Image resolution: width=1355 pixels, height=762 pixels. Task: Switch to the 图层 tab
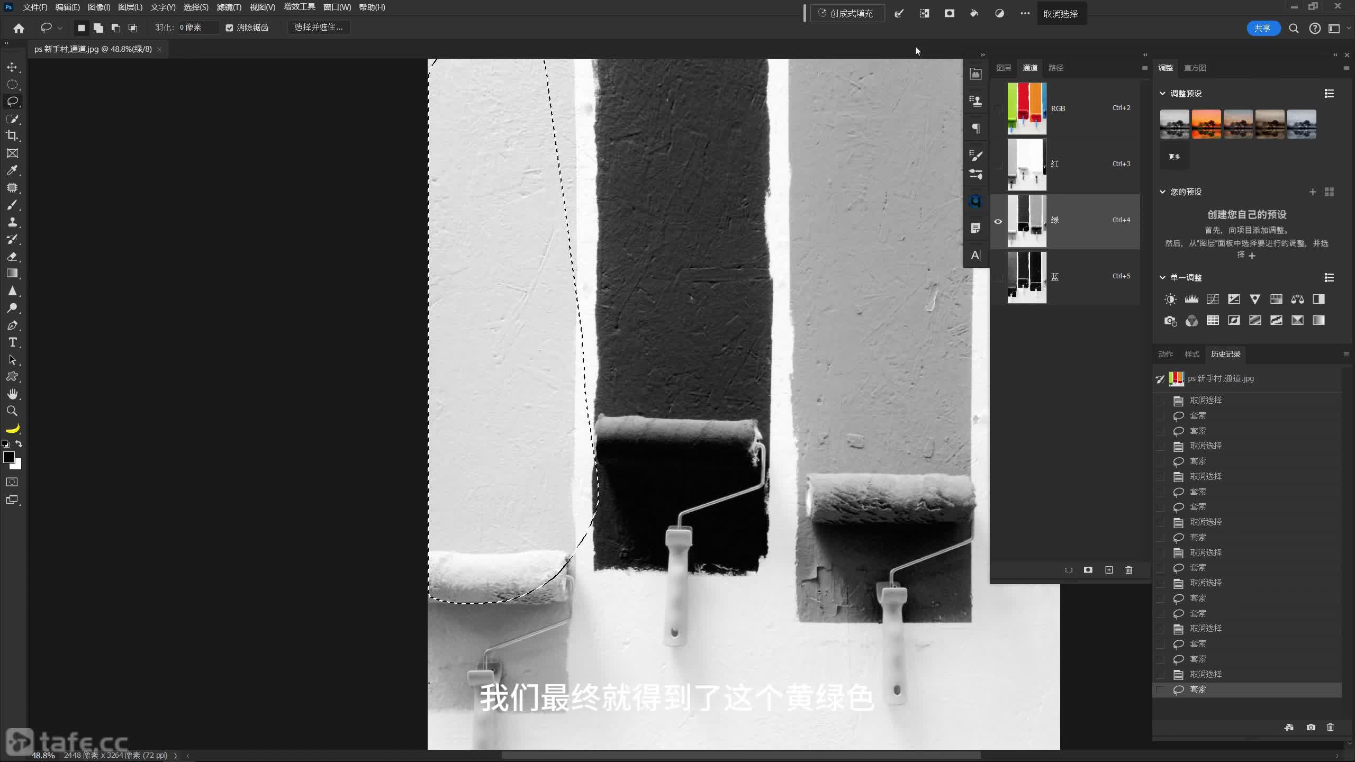click(1003, 68)
